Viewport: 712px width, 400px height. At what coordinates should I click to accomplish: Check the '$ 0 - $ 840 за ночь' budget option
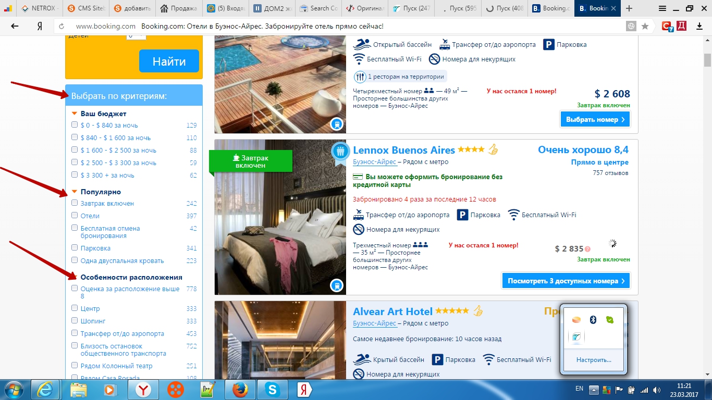75,125
